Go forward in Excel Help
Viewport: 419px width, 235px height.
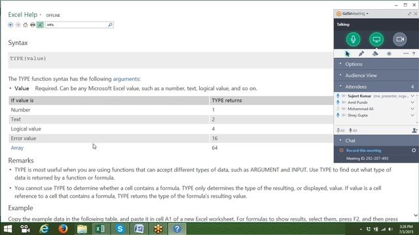[x=18, y=25]
